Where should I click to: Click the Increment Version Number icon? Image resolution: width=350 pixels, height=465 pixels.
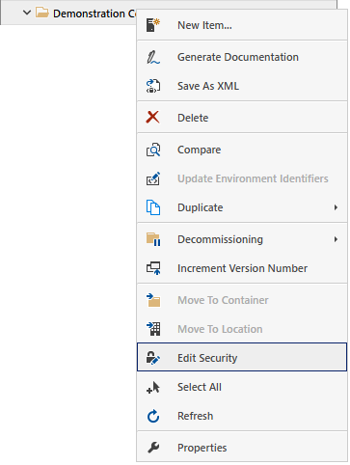point(153,268)
